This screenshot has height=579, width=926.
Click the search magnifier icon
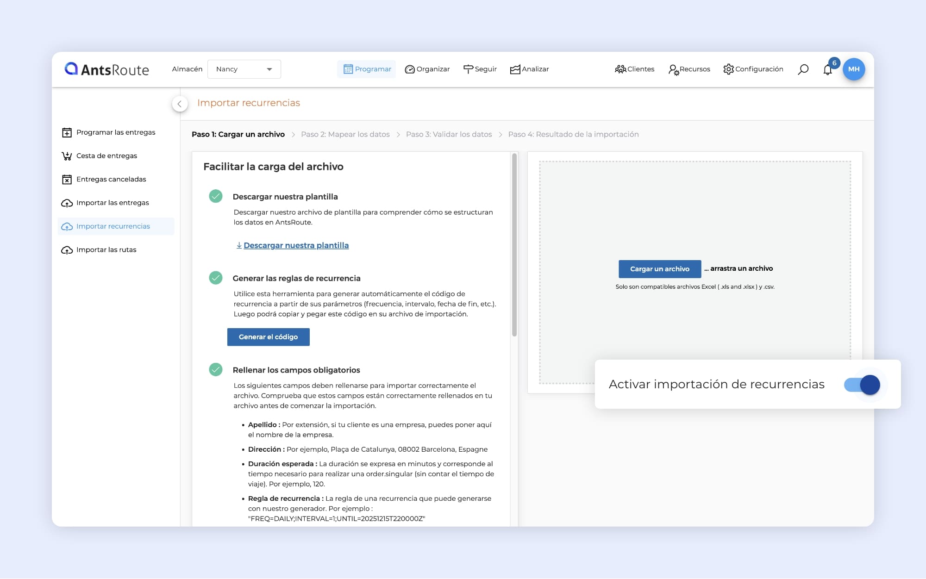point(803,69)
